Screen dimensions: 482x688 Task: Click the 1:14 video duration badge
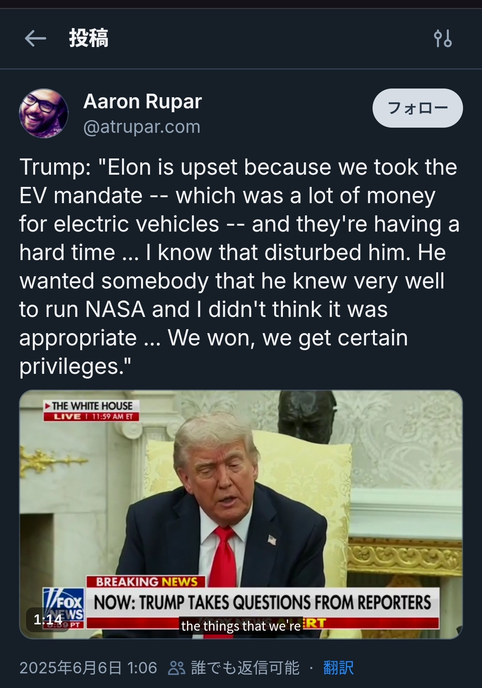(48, 619)
